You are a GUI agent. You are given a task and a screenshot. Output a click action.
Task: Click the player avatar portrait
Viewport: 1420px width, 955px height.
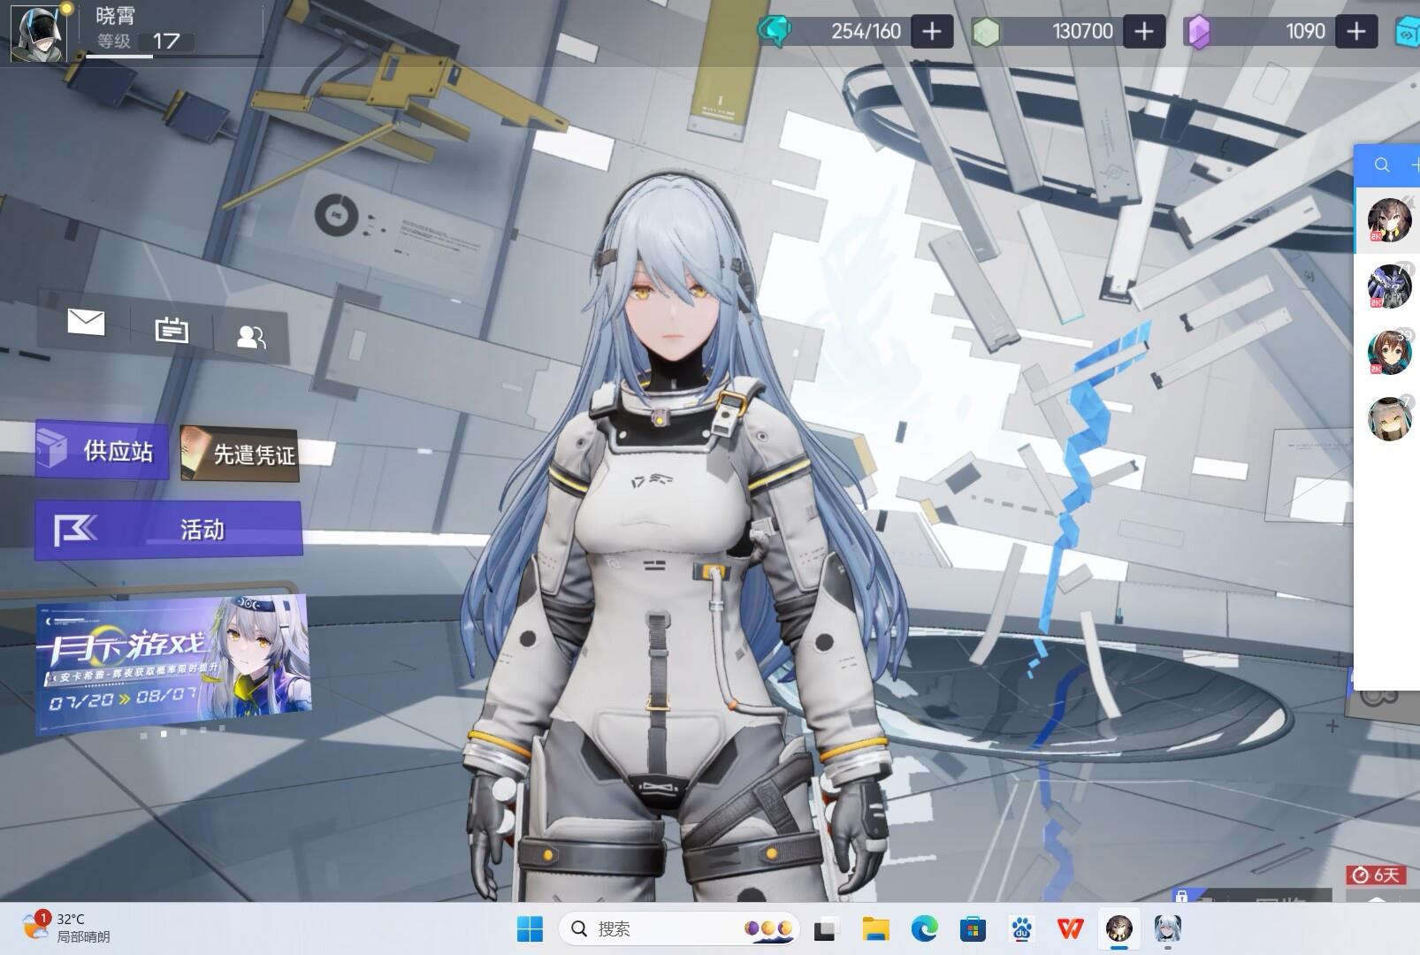38,32
